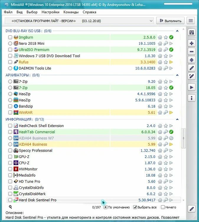Click home icon in CrystalDiskMark row

click(160, 194)
